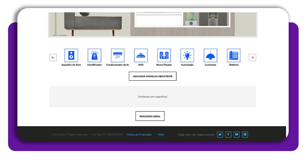
Task: Add the Condicionador de Ar appliance
Action: tap(118, 56)
